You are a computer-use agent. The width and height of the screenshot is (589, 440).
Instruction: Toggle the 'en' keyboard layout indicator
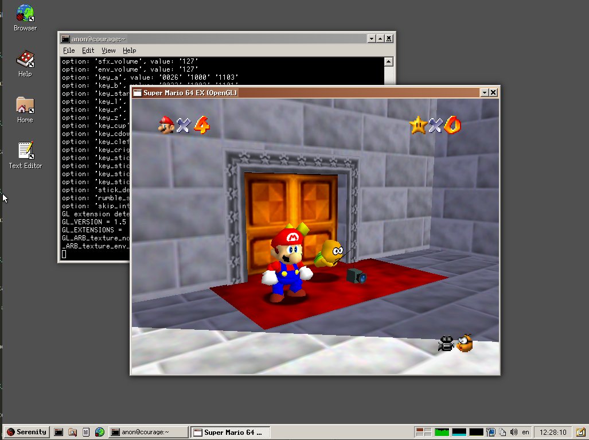click(x=525, y=432)
